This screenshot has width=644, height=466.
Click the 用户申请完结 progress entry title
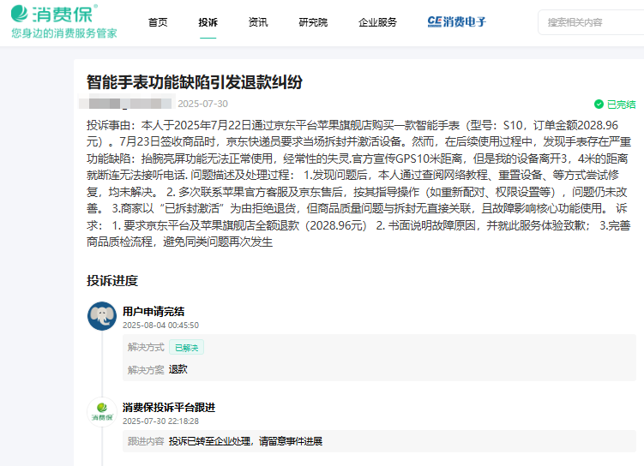pyautogui.click(x=153, y=312)
